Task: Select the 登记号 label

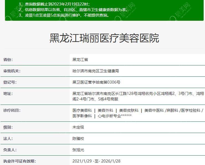Action: 10,82
